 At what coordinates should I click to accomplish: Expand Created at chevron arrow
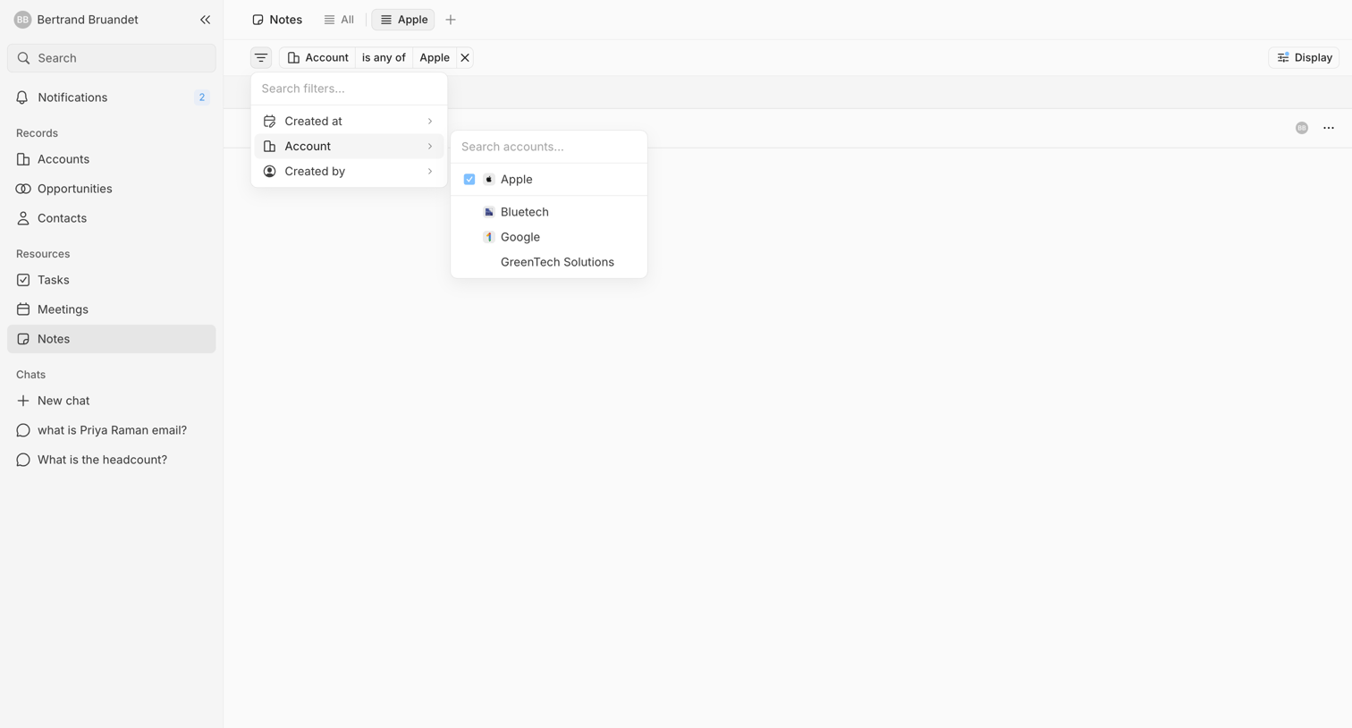click(x=430, y=121)
